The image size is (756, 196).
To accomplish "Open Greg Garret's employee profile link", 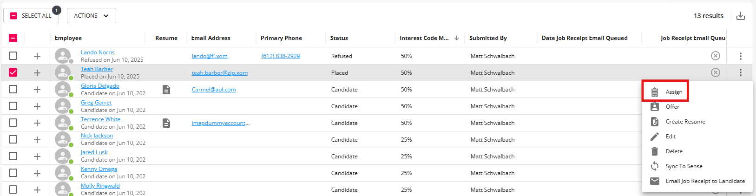I will click(x=96, y=103).
